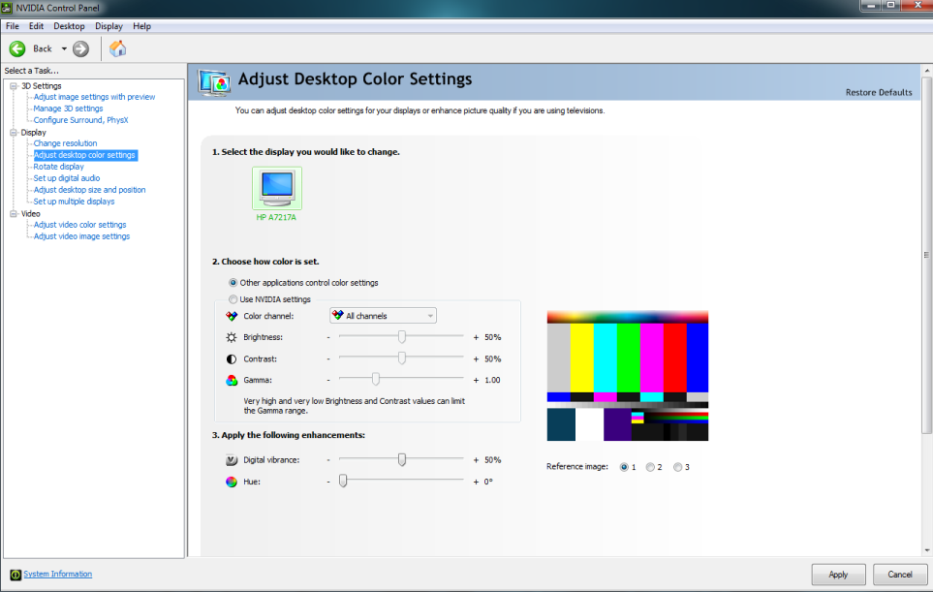Click the Apply button
The height and width of the screenshot is (592, 933).
(838, 575)
